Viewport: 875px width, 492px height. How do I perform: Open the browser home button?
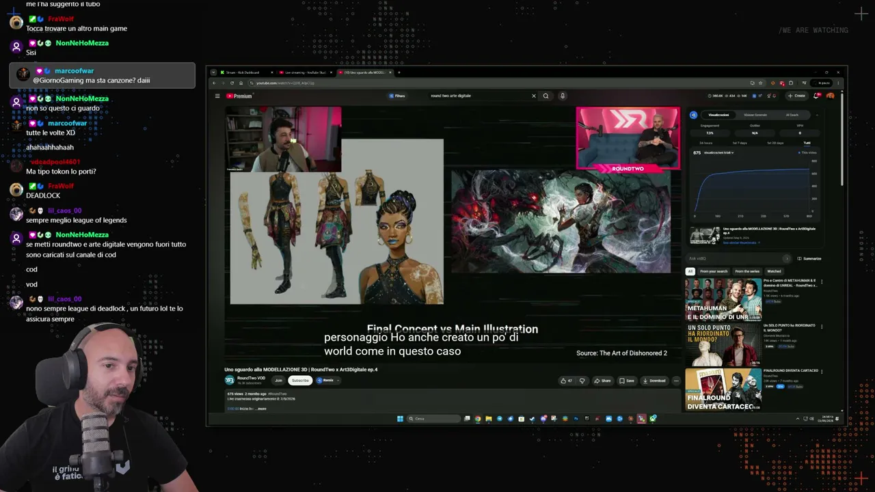pyautogui.click(x=241, y=83)
